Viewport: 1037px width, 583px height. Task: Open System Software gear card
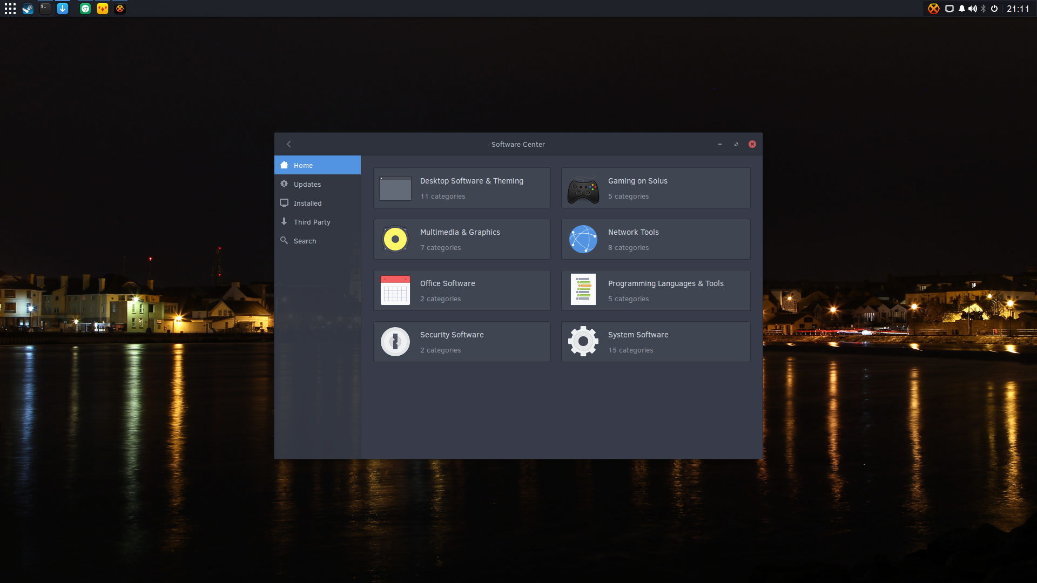coord(656,342)
